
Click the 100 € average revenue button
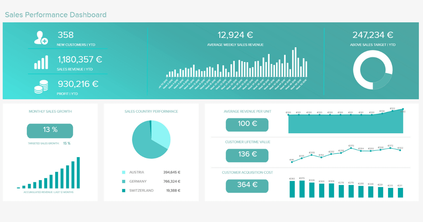click(247, 125)
